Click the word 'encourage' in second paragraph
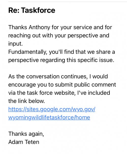Viewport: 127px width, 154px height. pos(22,85)
